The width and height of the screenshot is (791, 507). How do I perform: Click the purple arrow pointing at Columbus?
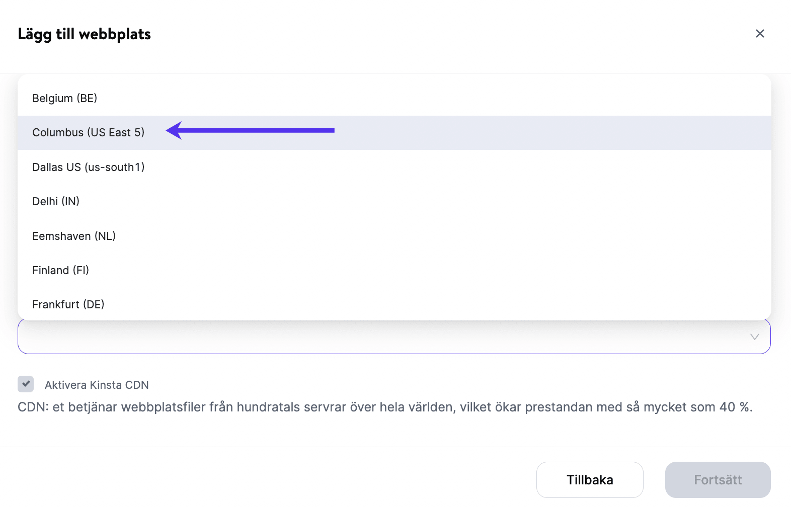(x=251, y=131)
